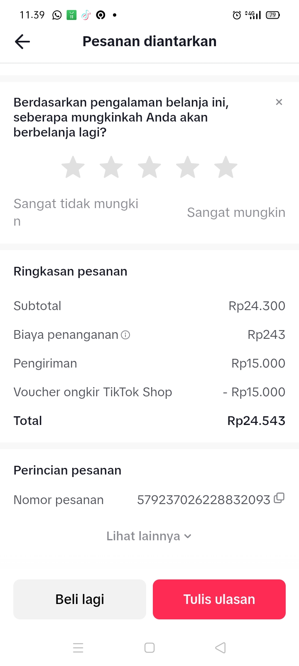Copy the order number
This screenshot has height=666, width=299.
tap(279, 498)
